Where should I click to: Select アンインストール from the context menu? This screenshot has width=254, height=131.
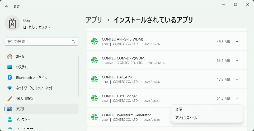coord(186,118)
